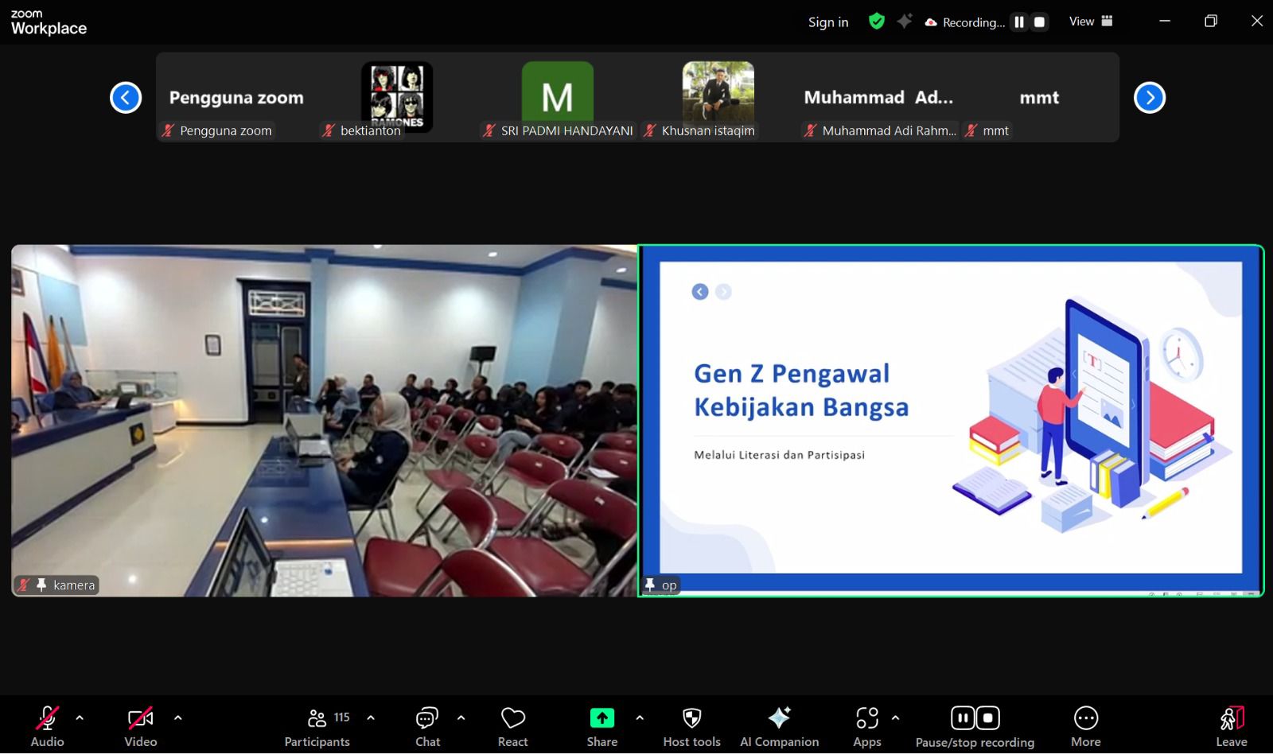1273x754 pixels.
Task: Turn on camera with Video button
Action: [140, 726]
